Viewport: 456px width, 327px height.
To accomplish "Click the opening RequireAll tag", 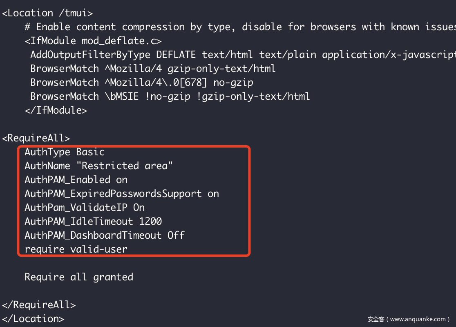I will point(36,138).
